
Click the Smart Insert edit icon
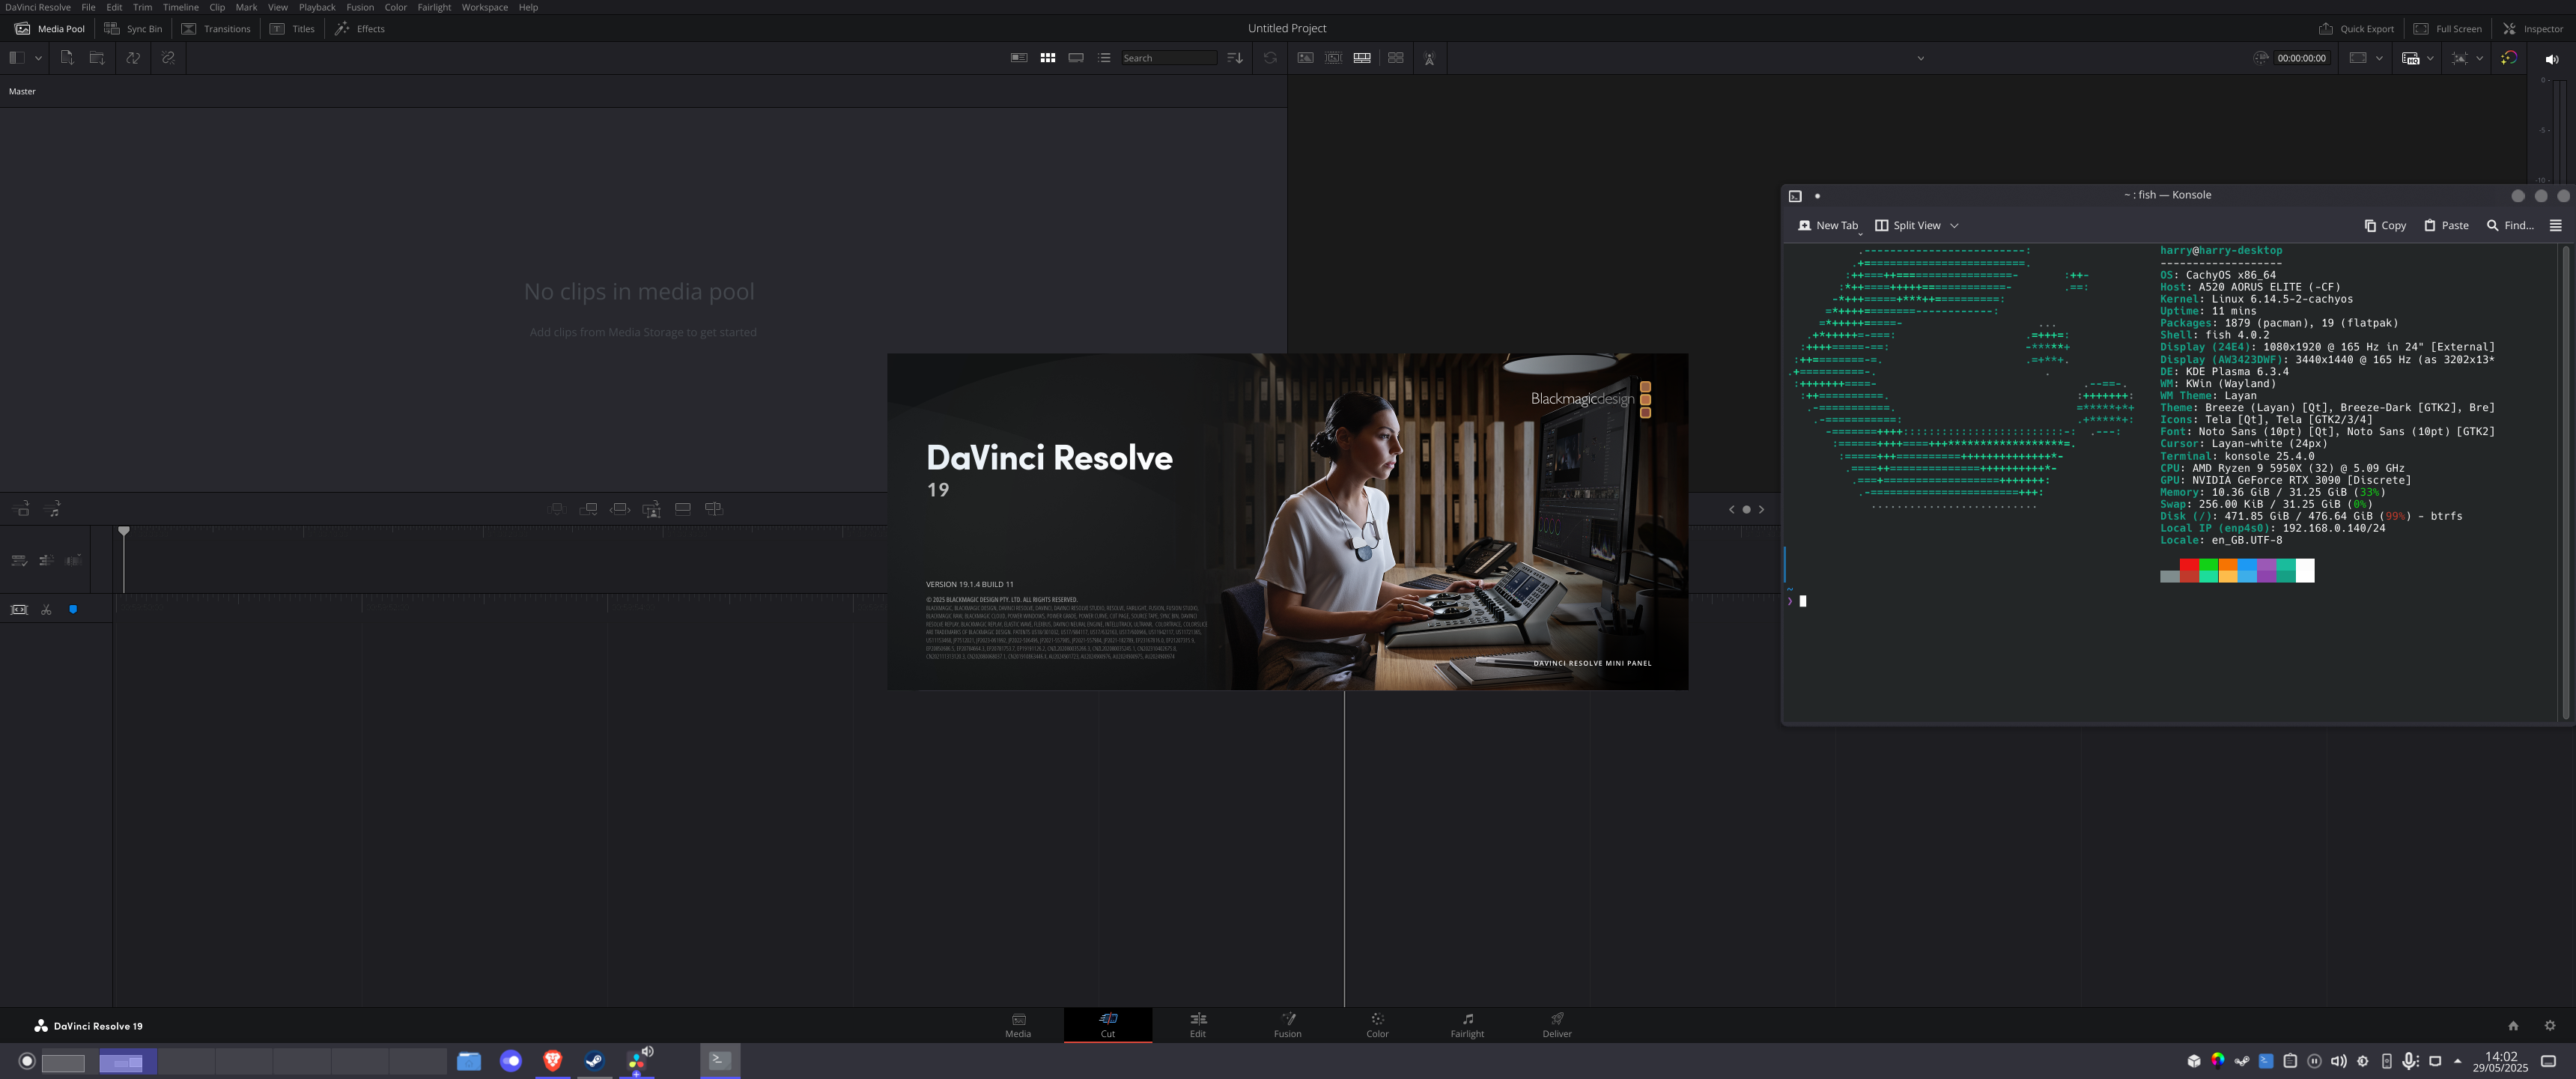[557, 509]
